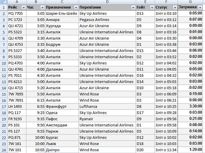
Task: Select the 3:30:00 delay cell
Action: (x=191, y=107)
